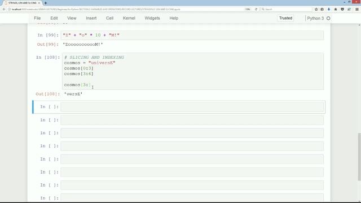Open the downloads arrow icon
361x203 pixels.
point(329,9)
